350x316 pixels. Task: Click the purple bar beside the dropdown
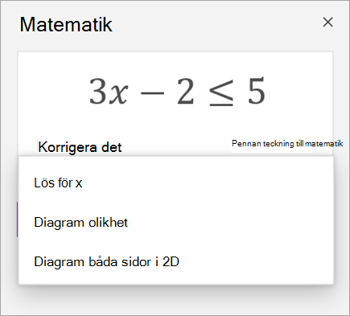pyautogui.click(x=17, y=220)
